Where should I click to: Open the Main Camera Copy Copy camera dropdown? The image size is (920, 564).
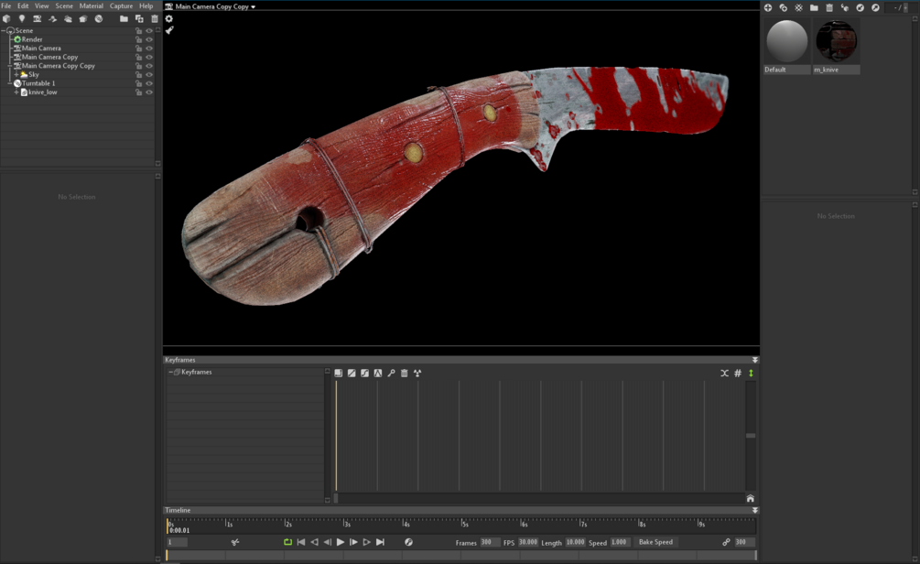[x=254, y=7]
